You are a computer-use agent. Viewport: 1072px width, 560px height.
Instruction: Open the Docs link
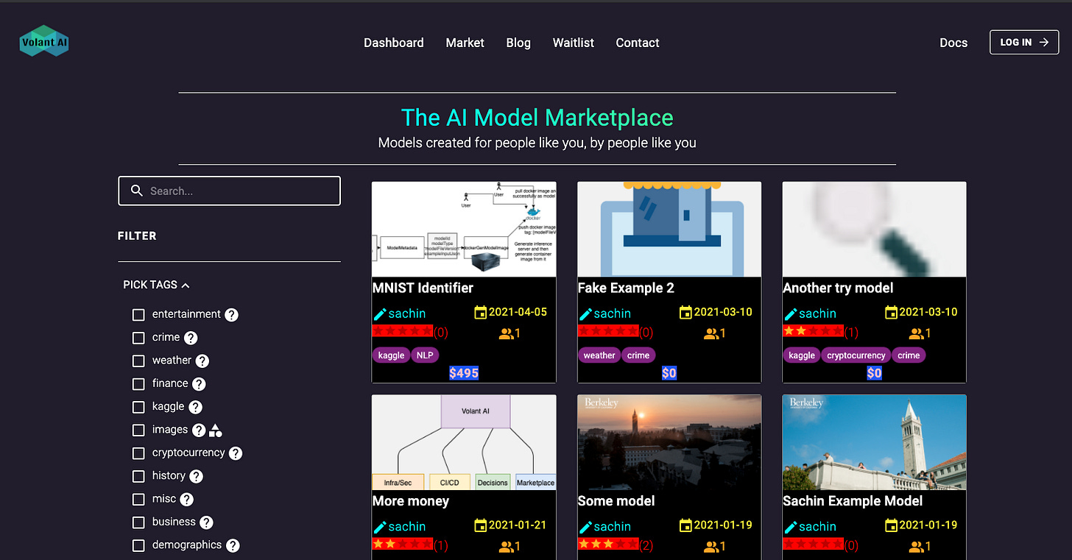(x=953, y=43)
